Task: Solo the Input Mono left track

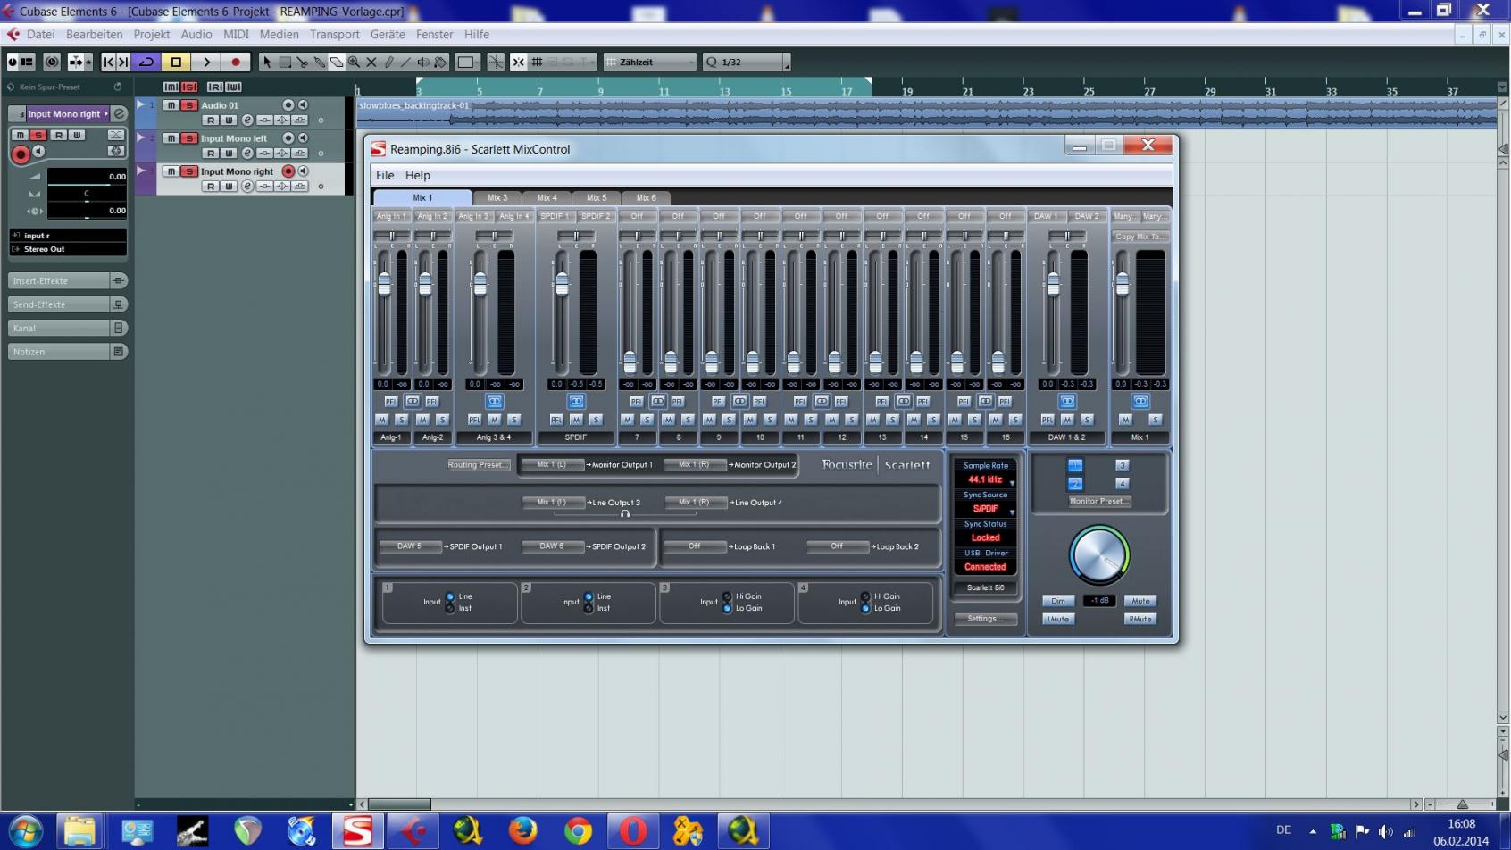Action: coord(188,138)
